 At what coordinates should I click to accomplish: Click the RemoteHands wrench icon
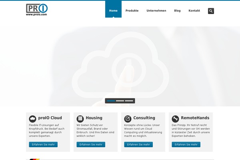176,119
